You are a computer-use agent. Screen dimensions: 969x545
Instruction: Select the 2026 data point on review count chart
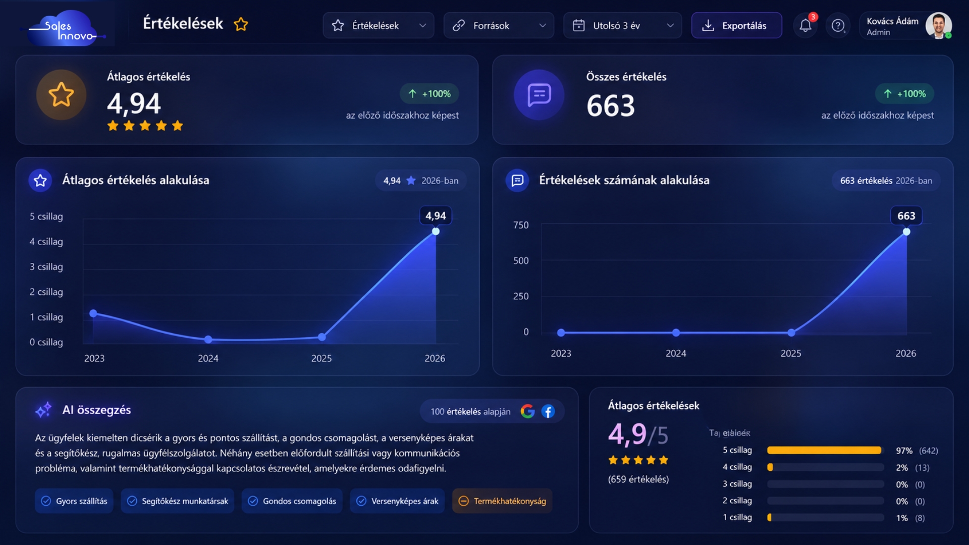(x=906, y=232)
